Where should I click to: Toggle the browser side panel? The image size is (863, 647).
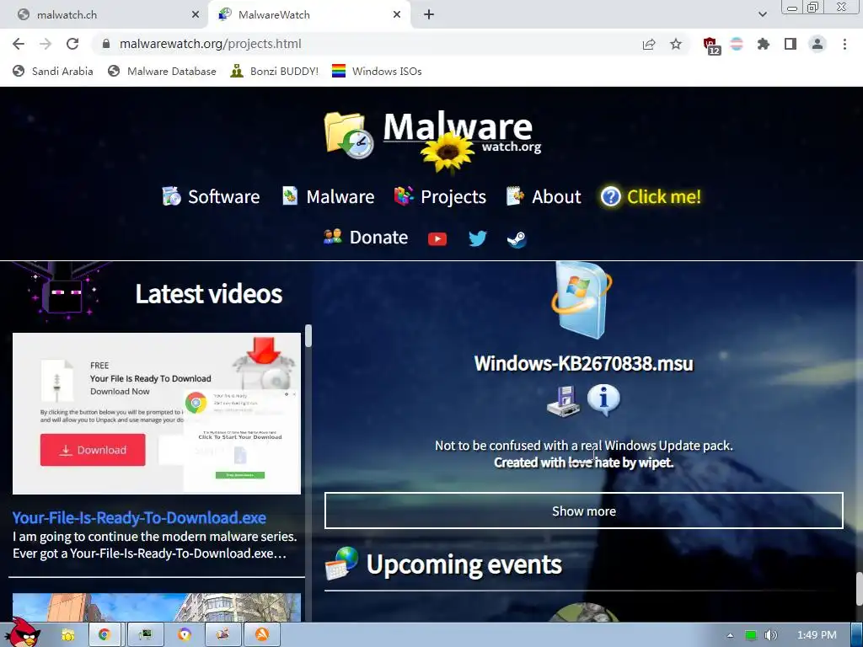(791, 44)
